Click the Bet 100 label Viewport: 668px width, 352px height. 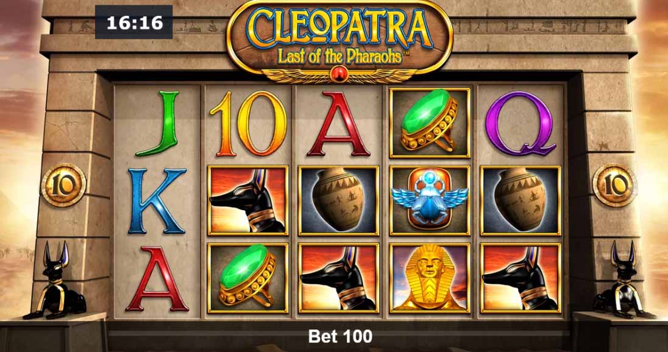click(x=340, y=336)
